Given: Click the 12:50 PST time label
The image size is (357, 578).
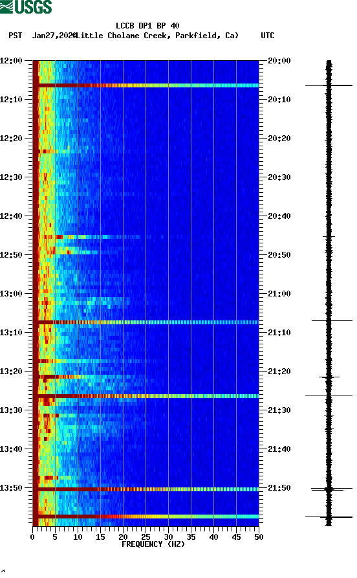Looking at the screenshot, I should [11, 255].
